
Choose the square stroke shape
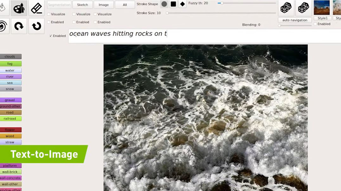pos(173,4)
